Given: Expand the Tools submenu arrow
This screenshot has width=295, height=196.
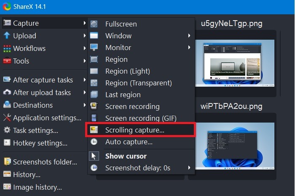Looking at the screenshot, I should coord(84,61).
